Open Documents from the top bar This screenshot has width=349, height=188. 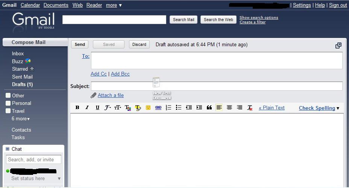coord(56,5)
